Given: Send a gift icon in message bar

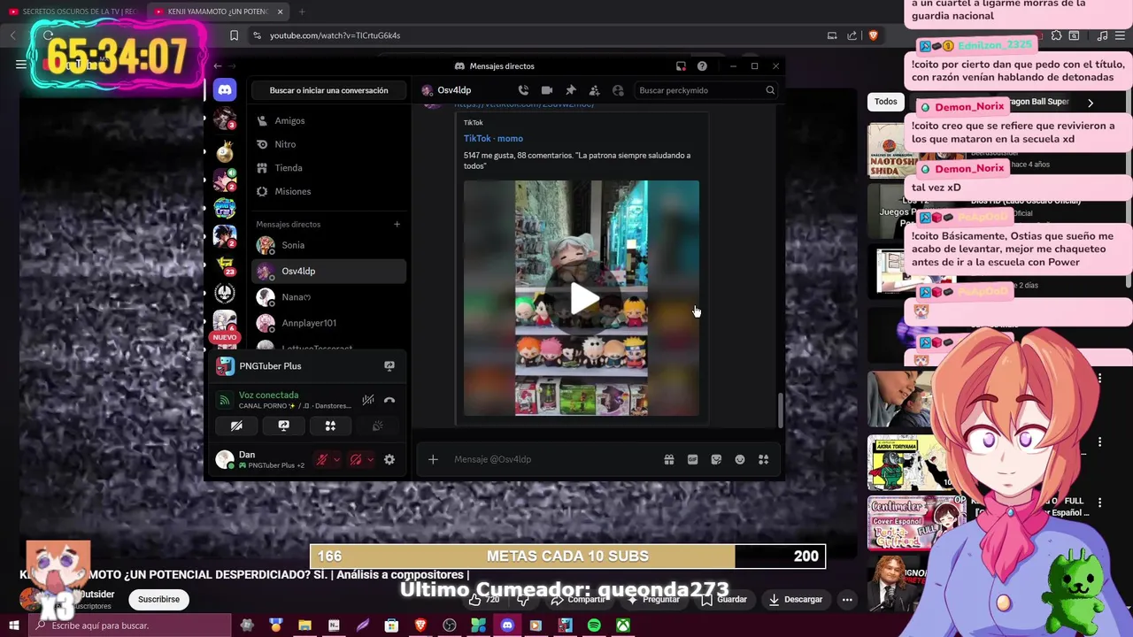Looking at the screenshot, I should pos(669,459).
